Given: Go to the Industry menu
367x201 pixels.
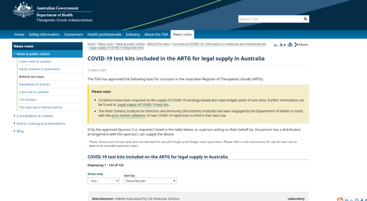Looking at the screenshot, I should point(133,35).
